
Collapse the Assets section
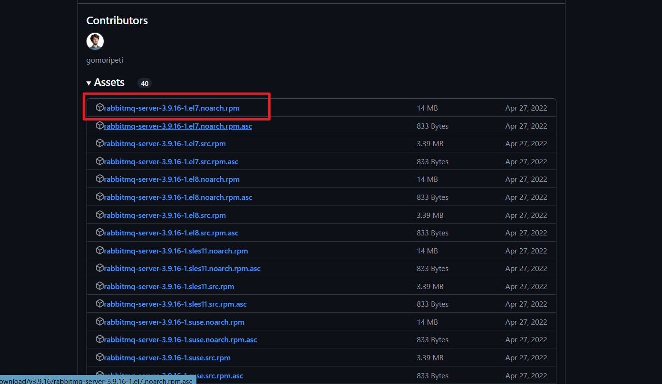(x=106, y=83)
